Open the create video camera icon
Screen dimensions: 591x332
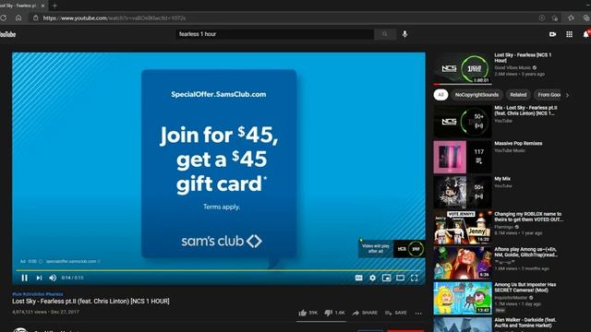(x=552, y=34)
